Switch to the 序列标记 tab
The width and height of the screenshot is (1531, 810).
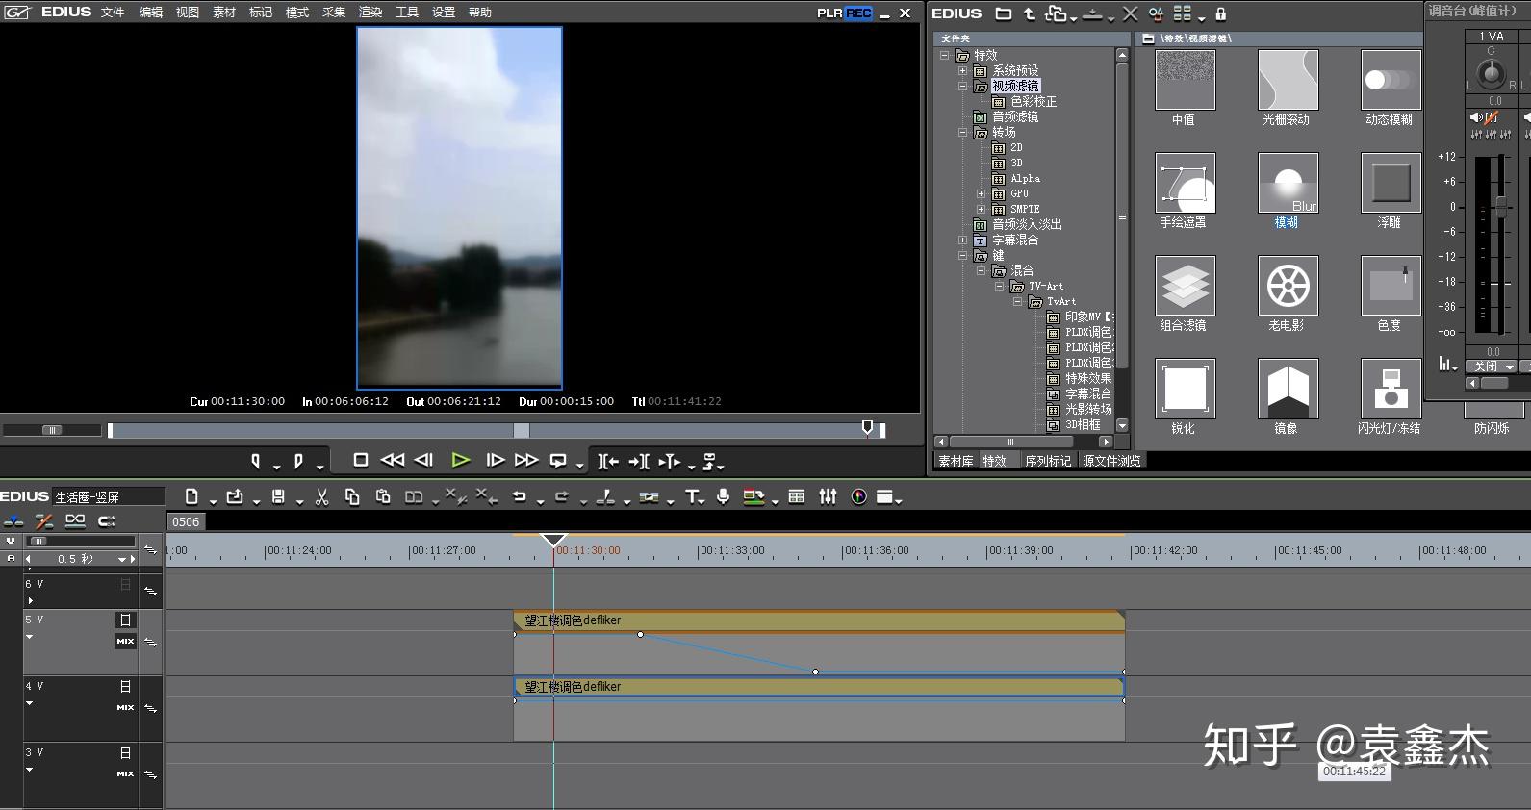tap(1048, 461)
